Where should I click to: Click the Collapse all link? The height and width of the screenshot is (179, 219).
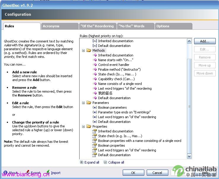(116, 162)
